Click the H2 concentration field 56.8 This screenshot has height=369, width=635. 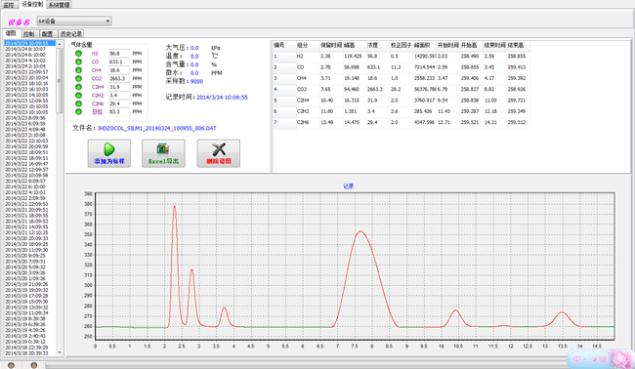point(119,54)
